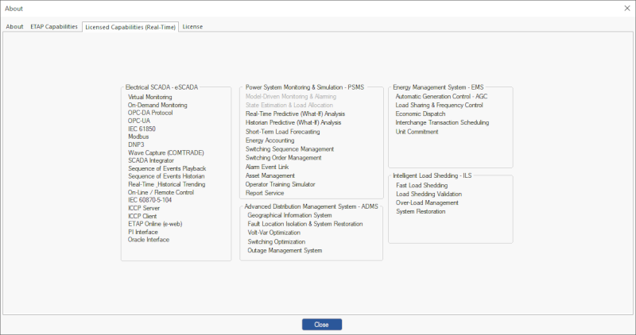The image size is (636, 335).
Task: Select Outage Management System text
Action: 285,251
